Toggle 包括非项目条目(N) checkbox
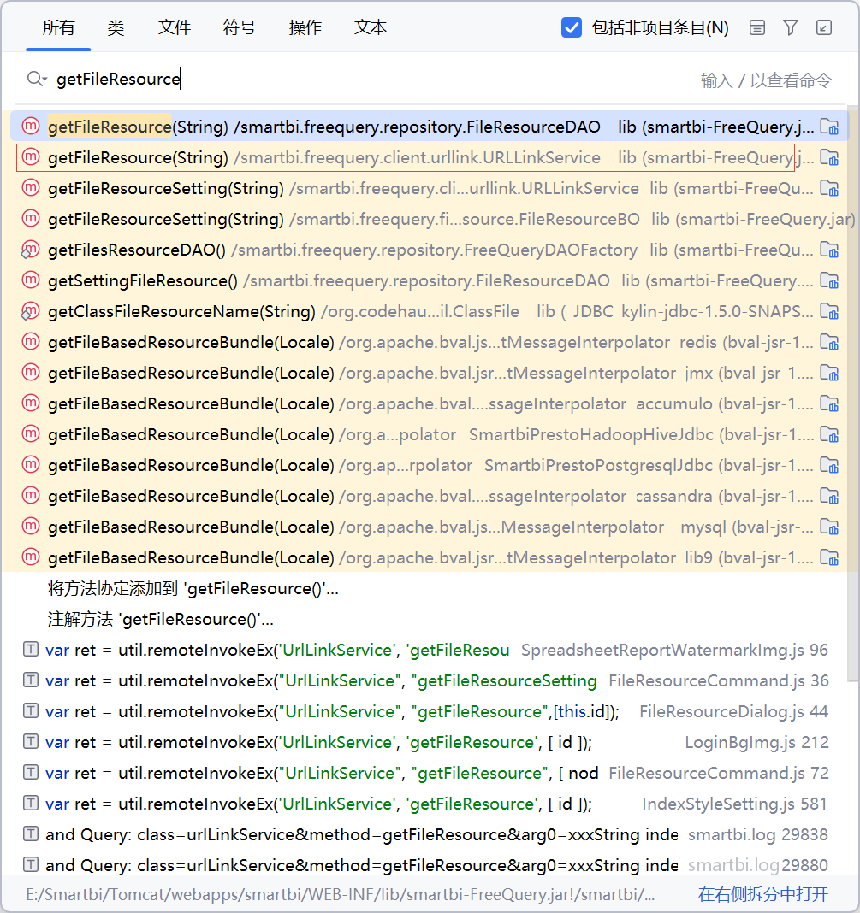This screenshot has height=913, width=860. pyautogui.click(x=572, y=27)
